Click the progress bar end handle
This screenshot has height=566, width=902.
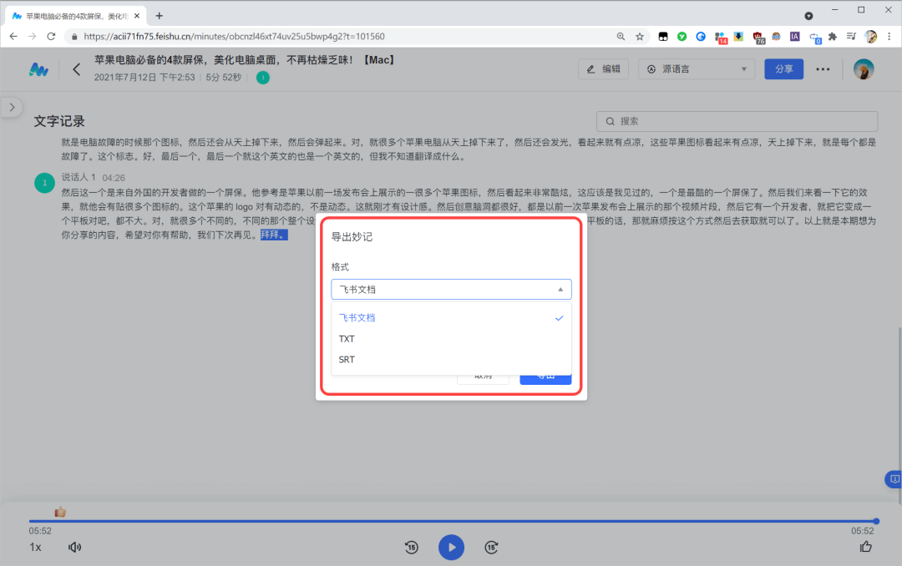point(875,521)
